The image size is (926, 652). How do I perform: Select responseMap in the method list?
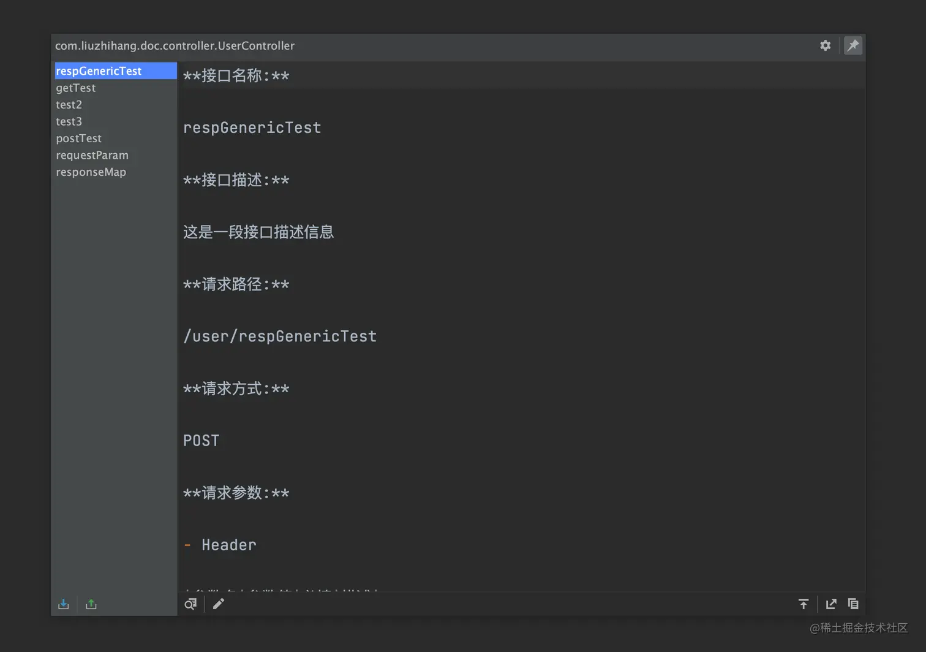pos(116,172)
